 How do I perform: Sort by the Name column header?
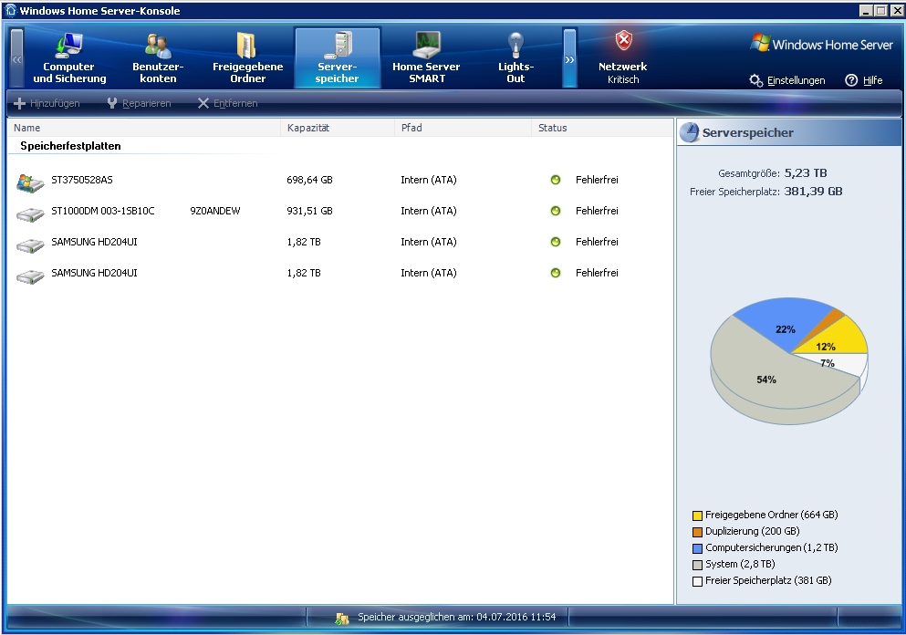(x=144, y=128)
